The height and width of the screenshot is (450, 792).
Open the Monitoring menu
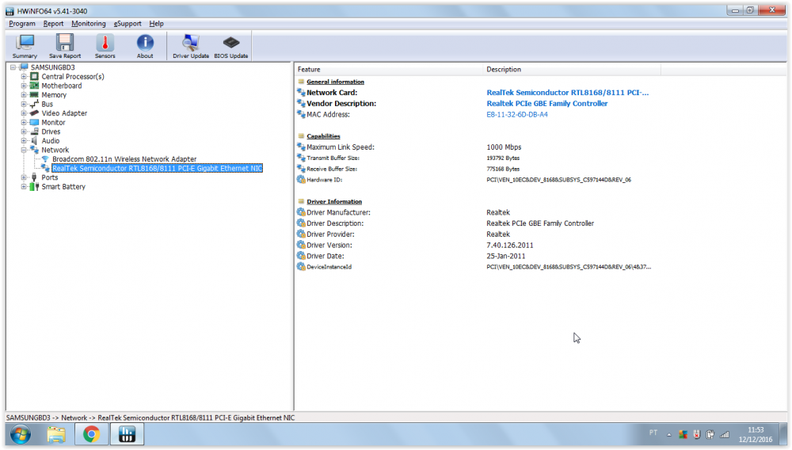coord(88,24)
